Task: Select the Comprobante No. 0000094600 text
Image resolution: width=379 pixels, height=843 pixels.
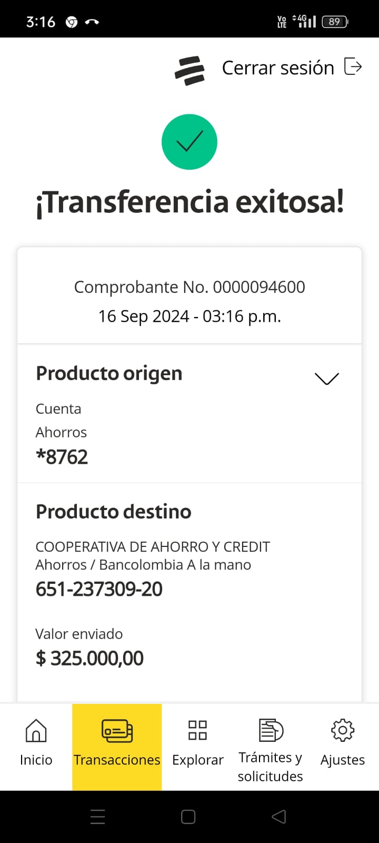Action: coord(189,287)
